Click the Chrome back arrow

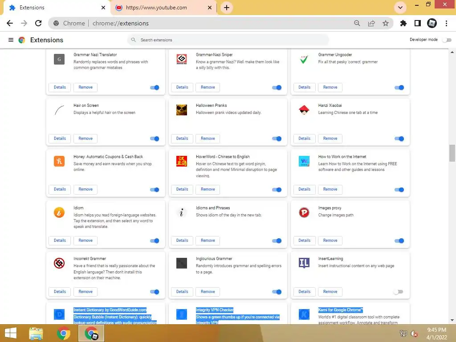[x=10, y=23]
